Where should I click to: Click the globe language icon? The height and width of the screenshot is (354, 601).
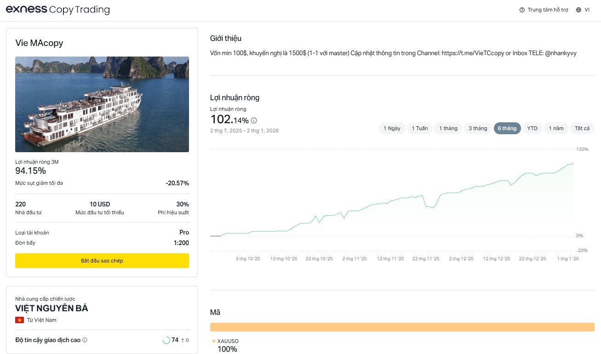click(x=578, y=10)
